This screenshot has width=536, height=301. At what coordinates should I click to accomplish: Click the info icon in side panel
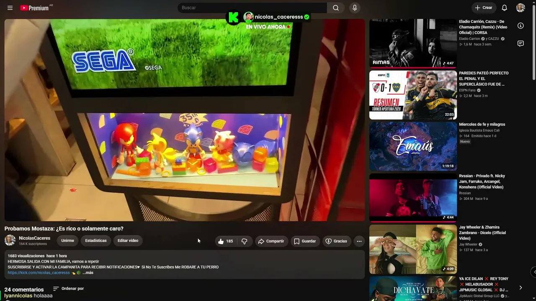click(521, 26)
